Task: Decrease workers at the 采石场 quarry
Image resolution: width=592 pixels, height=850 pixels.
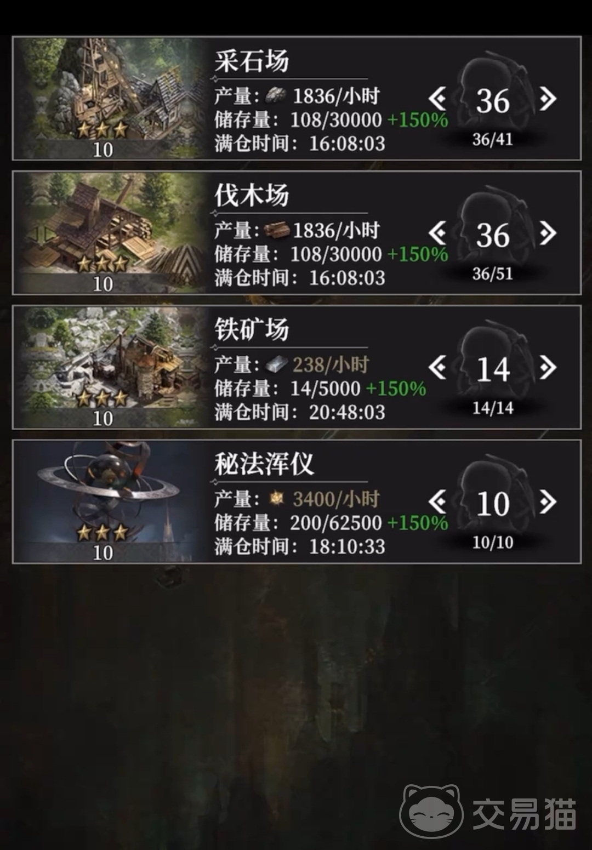Action: [x=437, y=99]
